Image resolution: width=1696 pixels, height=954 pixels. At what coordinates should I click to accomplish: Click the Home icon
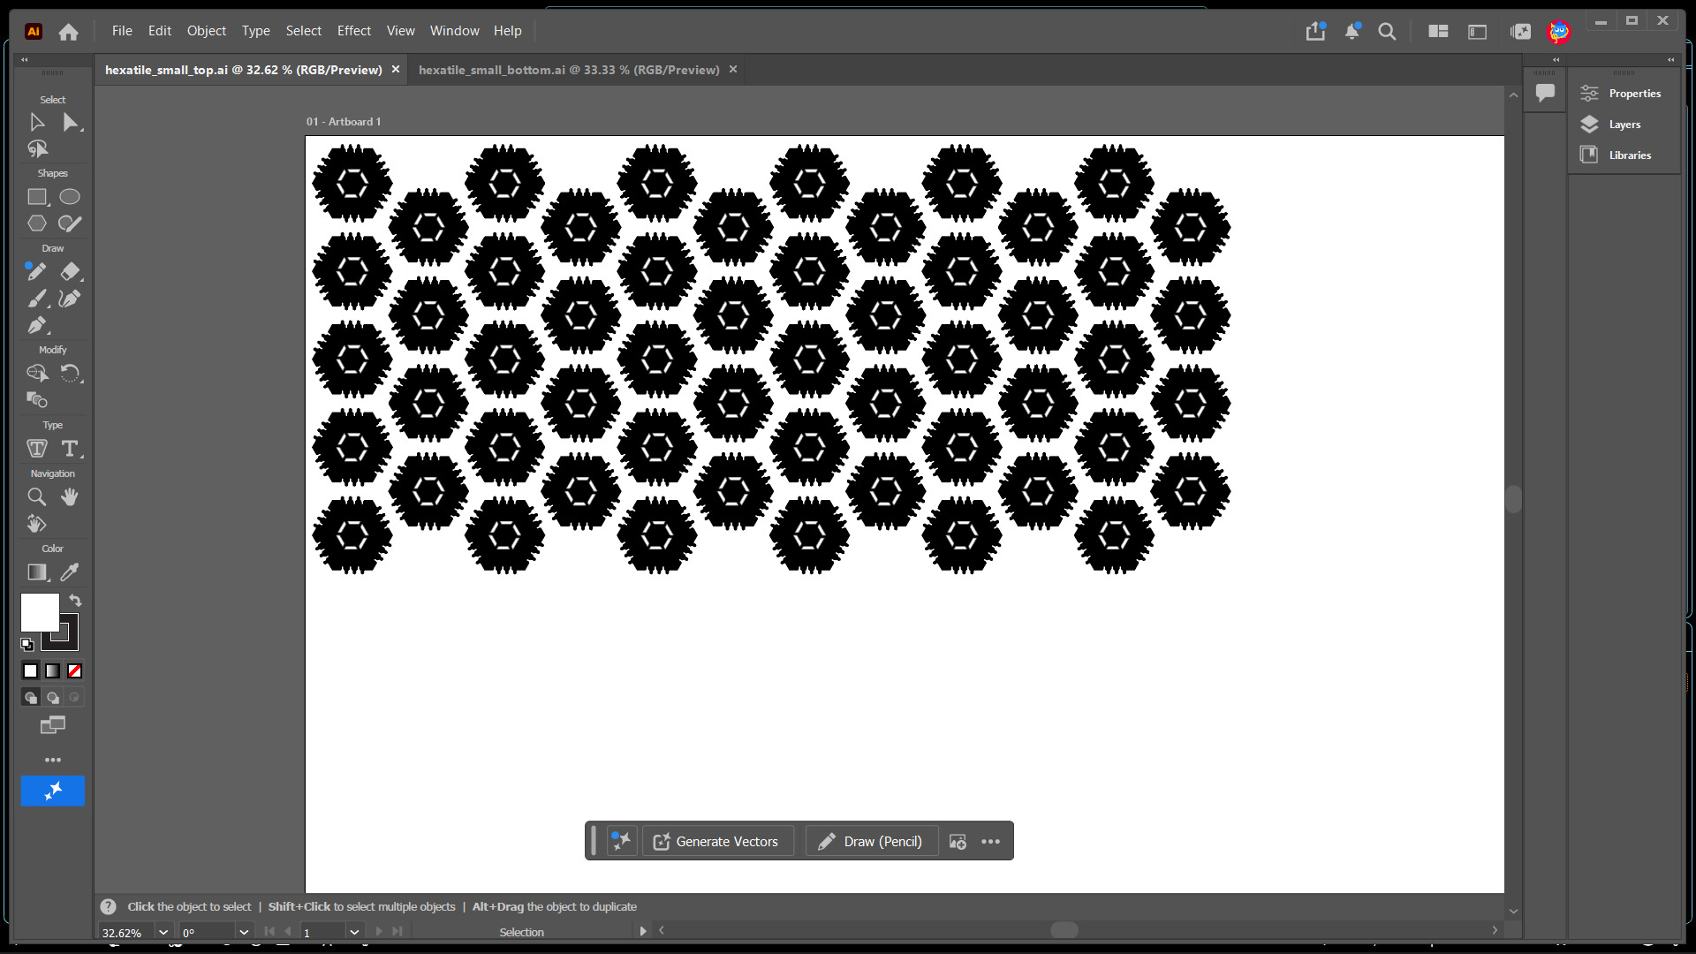point(68,32)
